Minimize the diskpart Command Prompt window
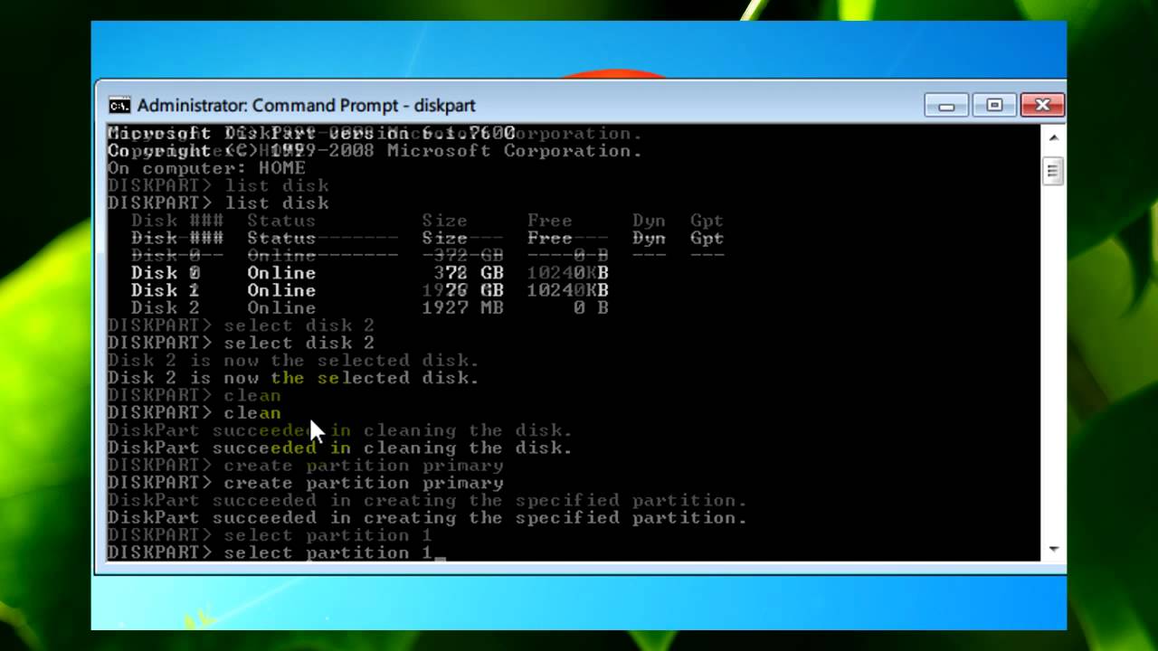This screenshot has height=651, width=1158. point(946,106)
